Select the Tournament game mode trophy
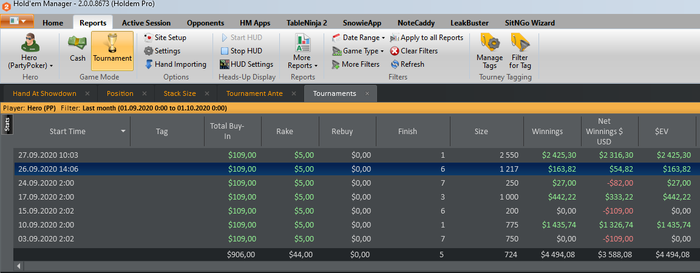The width and height of the screenshot is (700, 273). pyautogui.click(x=112, y=50)
